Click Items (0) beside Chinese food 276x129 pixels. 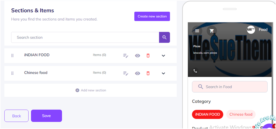99,73
